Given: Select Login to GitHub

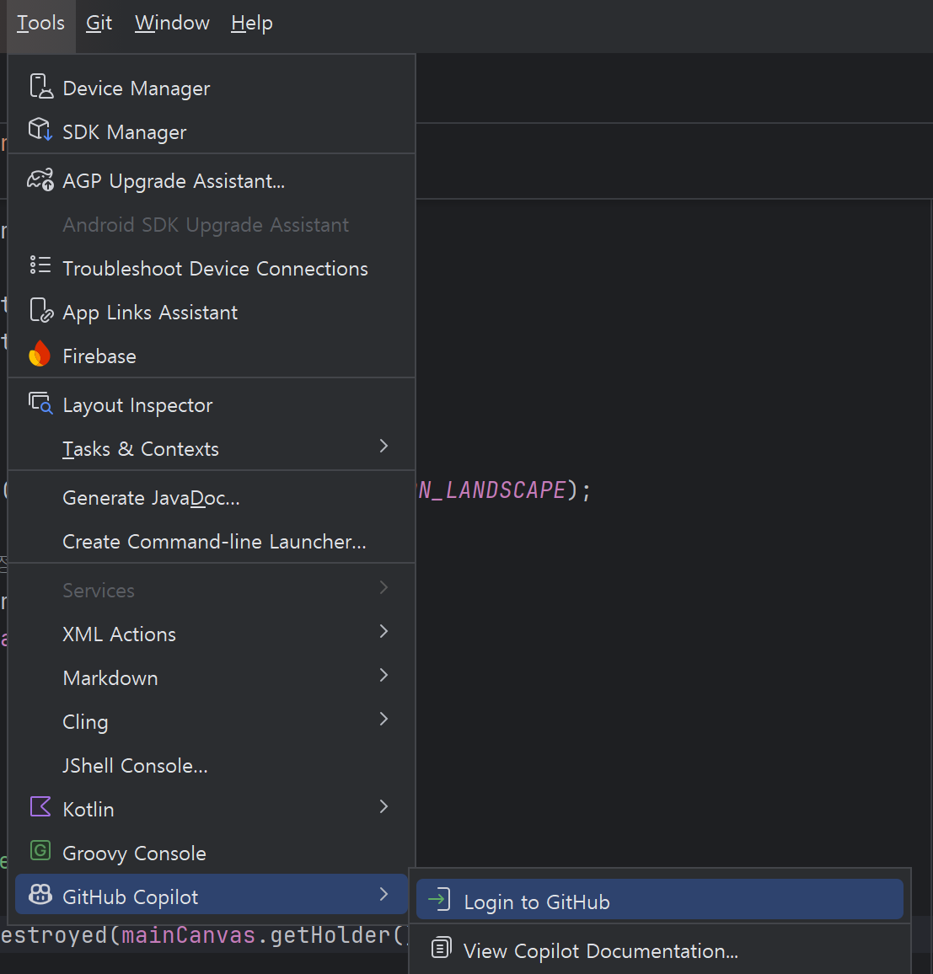Looking at the screenshot, I should [x=660, y=899].
